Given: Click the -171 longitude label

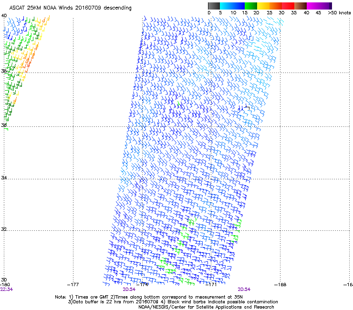Looking at the screenshot, I should point(211,285).
